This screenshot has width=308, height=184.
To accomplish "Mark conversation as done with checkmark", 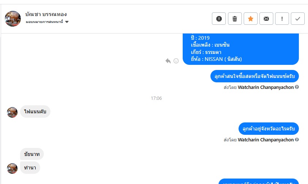I will (298, 19).
